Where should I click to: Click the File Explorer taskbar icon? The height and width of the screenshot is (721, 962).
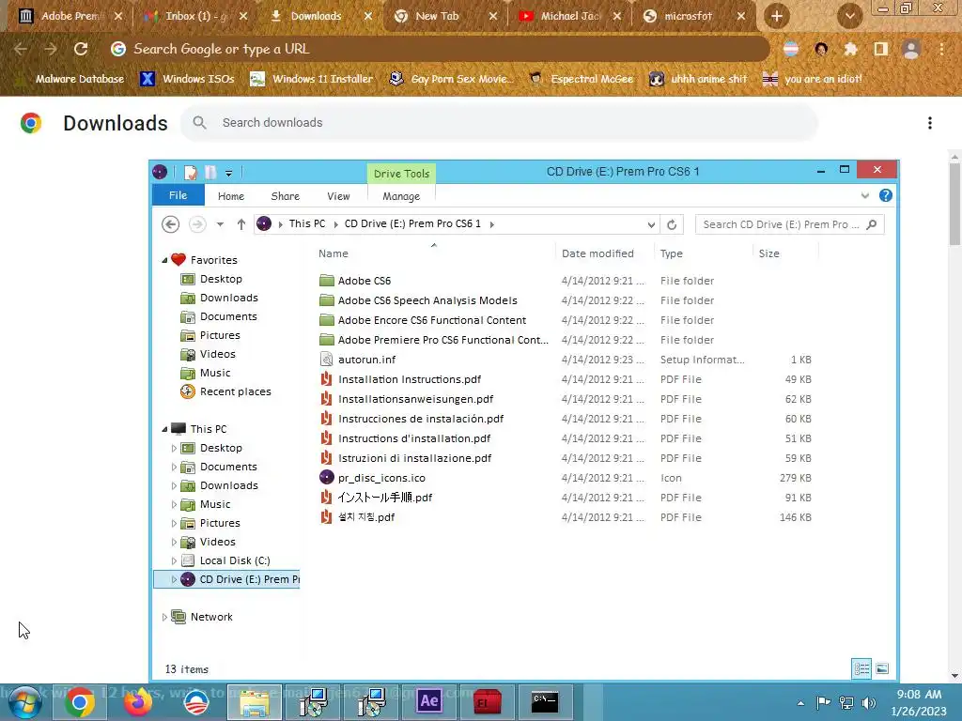click(254, 701)
